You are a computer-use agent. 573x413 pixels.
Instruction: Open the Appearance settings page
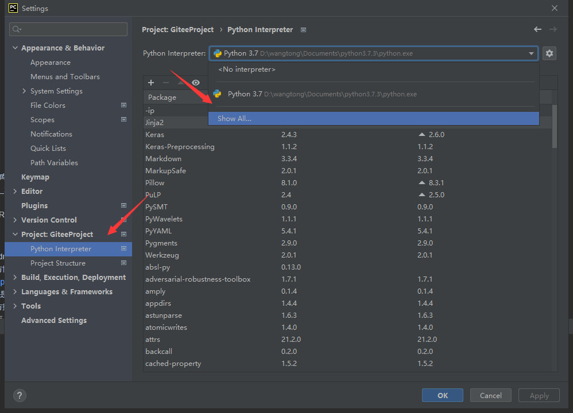pos(51,63)
